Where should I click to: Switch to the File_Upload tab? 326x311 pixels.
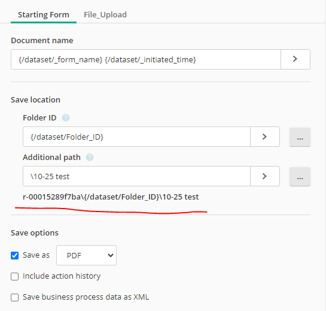tap(105, 15)
